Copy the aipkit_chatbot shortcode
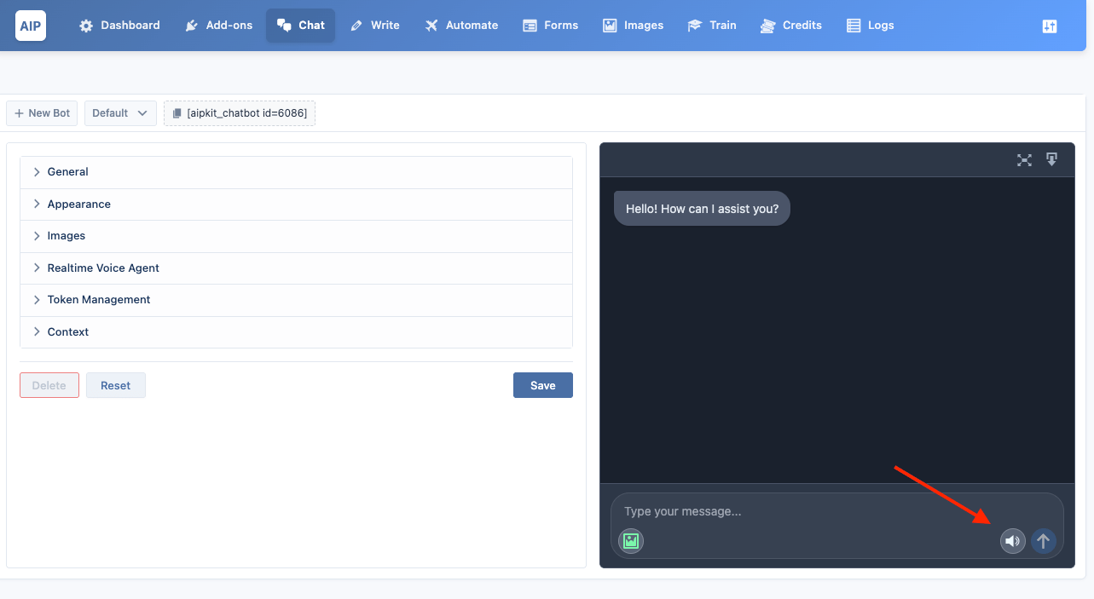 pos(240,113)
